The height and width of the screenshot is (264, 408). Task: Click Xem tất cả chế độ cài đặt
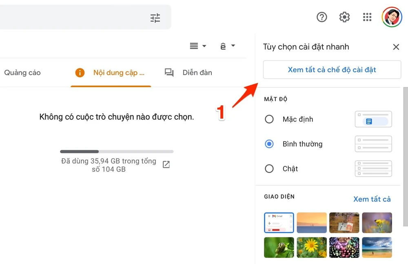332,69
